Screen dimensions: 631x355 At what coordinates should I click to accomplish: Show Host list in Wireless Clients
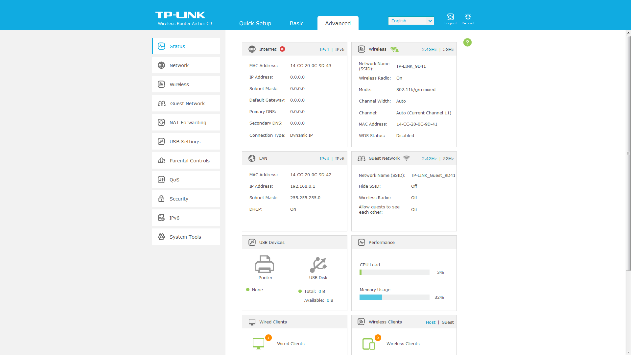[x=431, y=322]
